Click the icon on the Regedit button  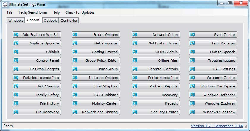tap(135, 103)
